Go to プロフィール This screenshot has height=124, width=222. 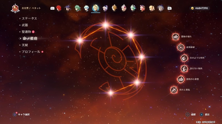coord(31,52)
